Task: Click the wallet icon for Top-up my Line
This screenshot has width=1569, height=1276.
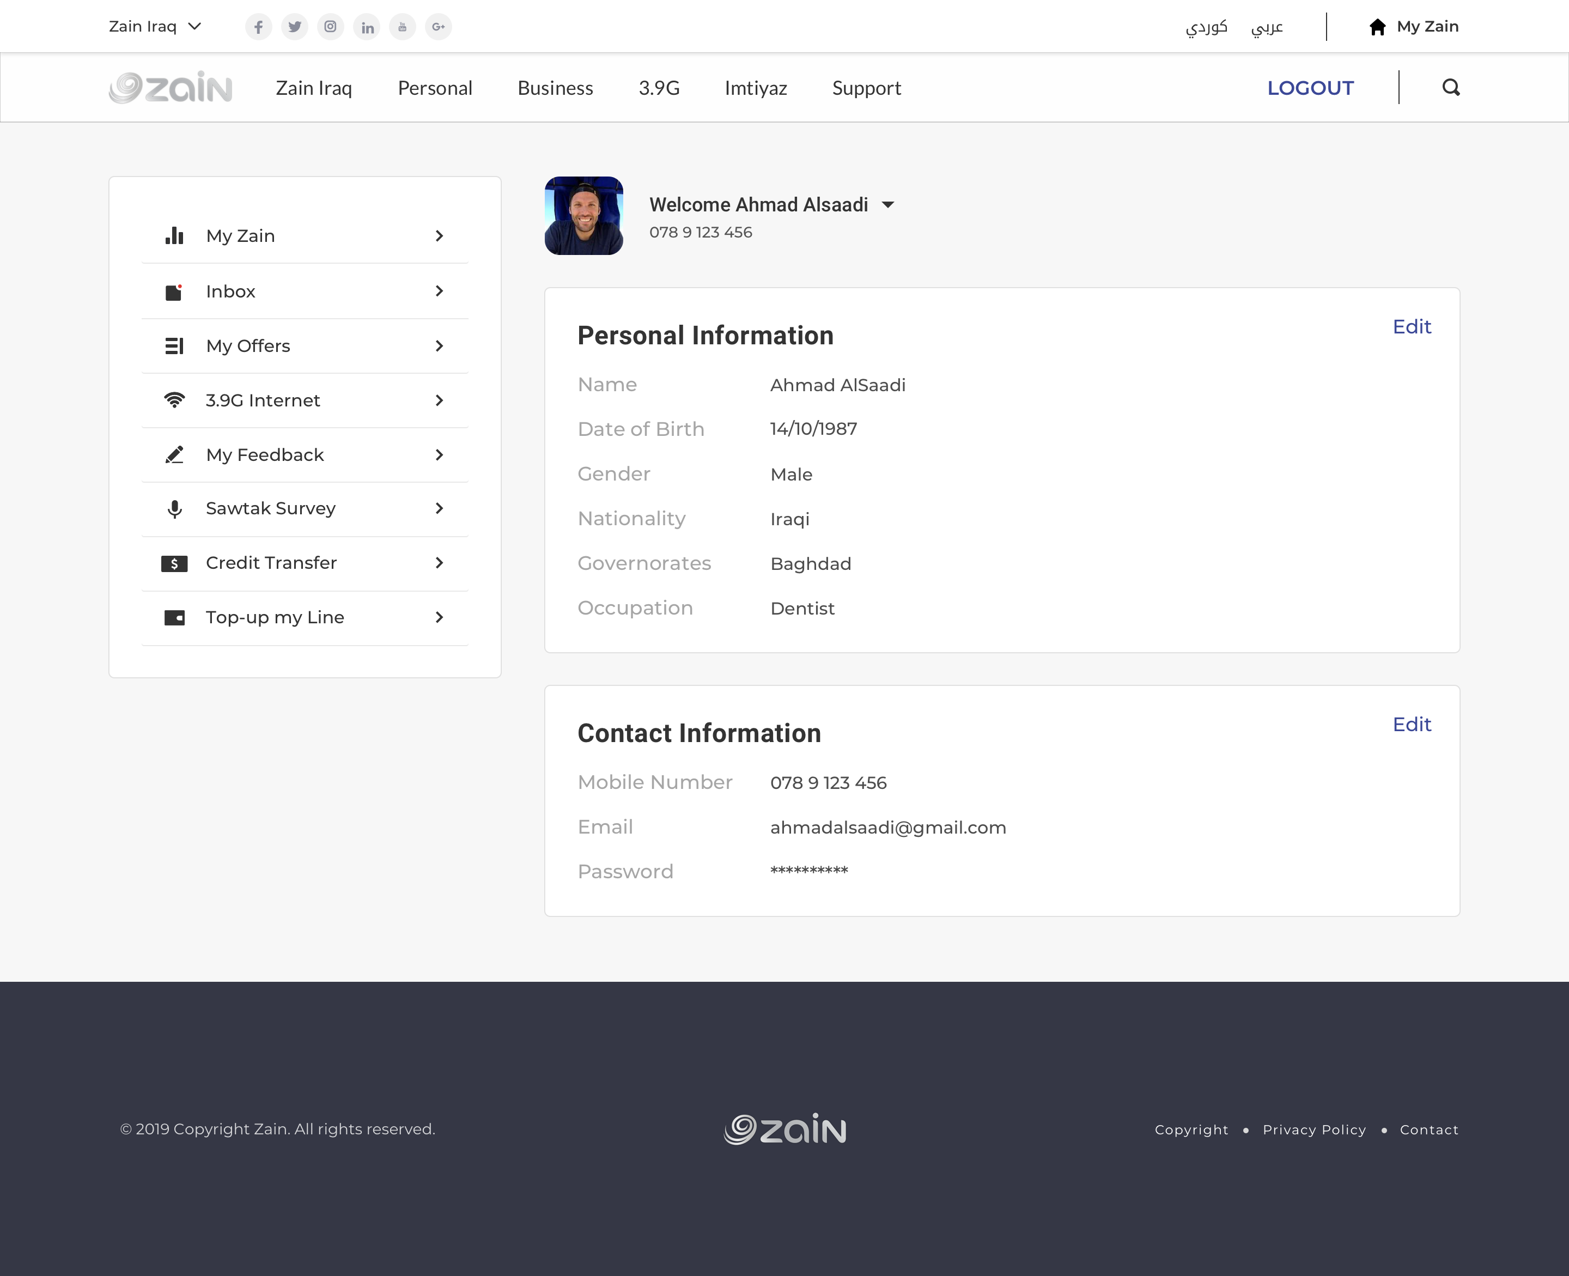Action: coord(174,617)
